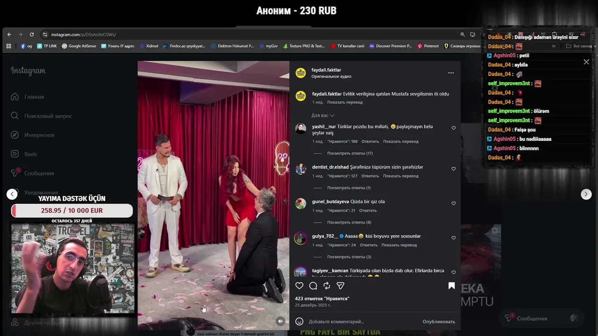The width and height of the screenshot is (598, 336).
Task: Open faydali.faktlar profile in header
Action: 326,70
